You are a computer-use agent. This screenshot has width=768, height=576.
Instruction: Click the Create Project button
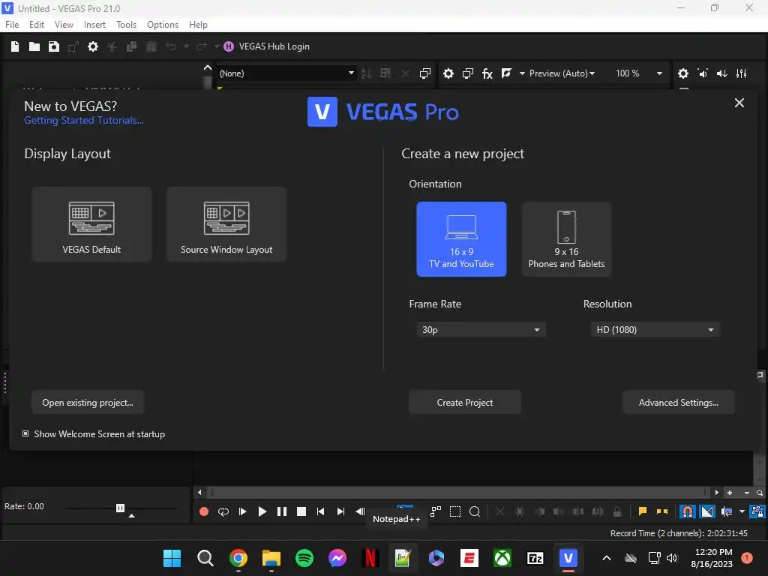(465, 403)
